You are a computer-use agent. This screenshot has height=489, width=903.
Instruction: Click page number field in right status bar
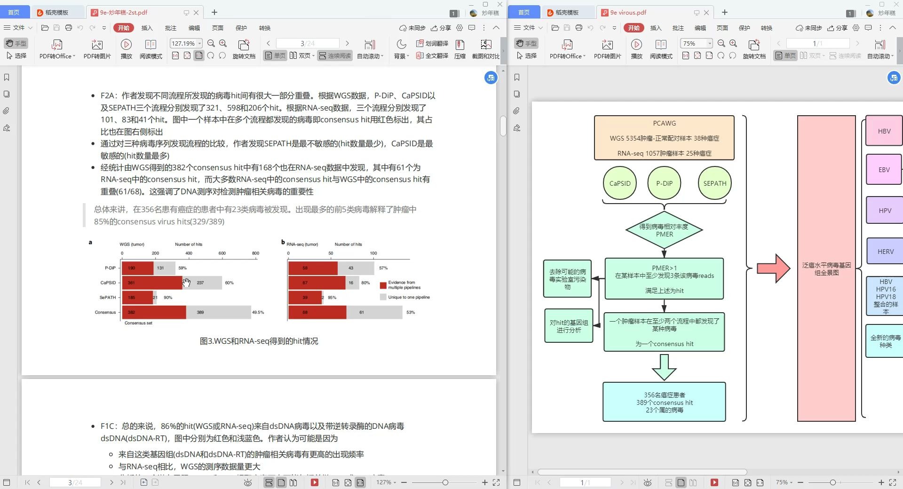(x=585, y=482)
